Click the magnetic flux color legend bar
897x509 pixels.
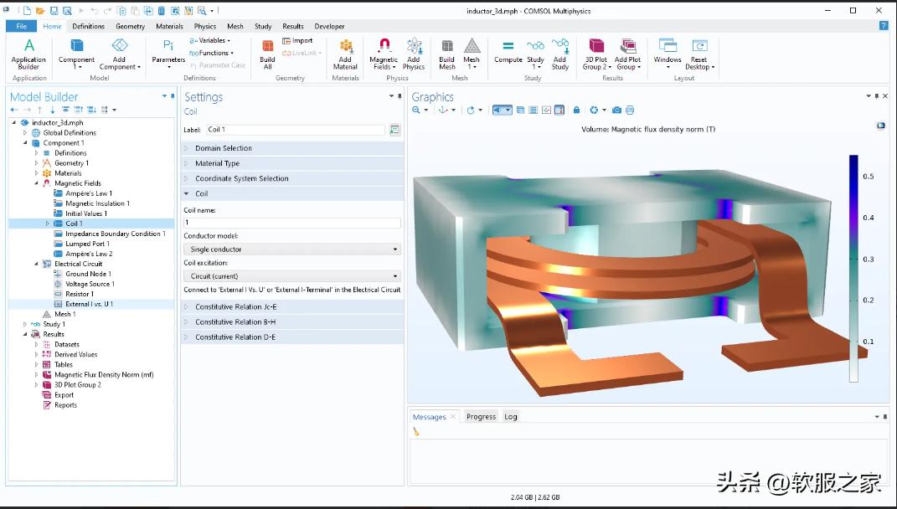coord(853,268)
